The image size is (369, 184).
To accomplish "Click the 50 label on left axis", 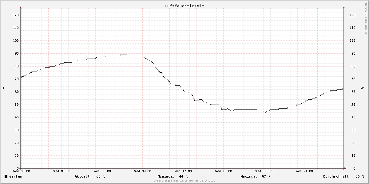I will coord(16,105).
